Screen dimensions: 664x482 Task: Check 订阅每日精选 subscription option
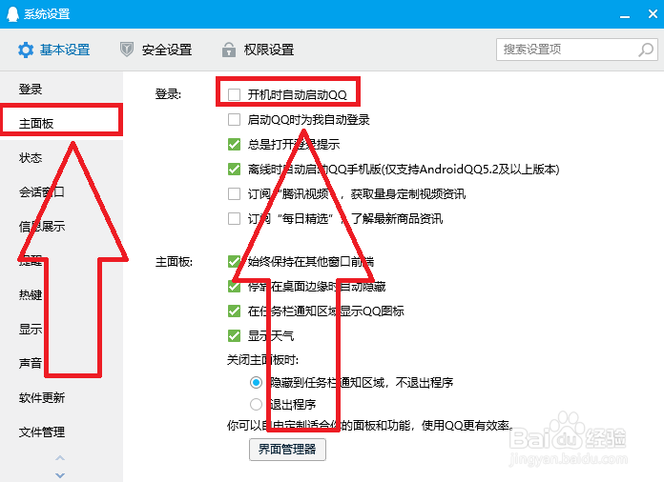234,218
